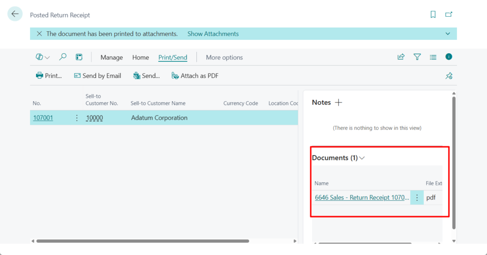Click the list view layout icon
487x255 pixels.
click(x=433, y=57)
